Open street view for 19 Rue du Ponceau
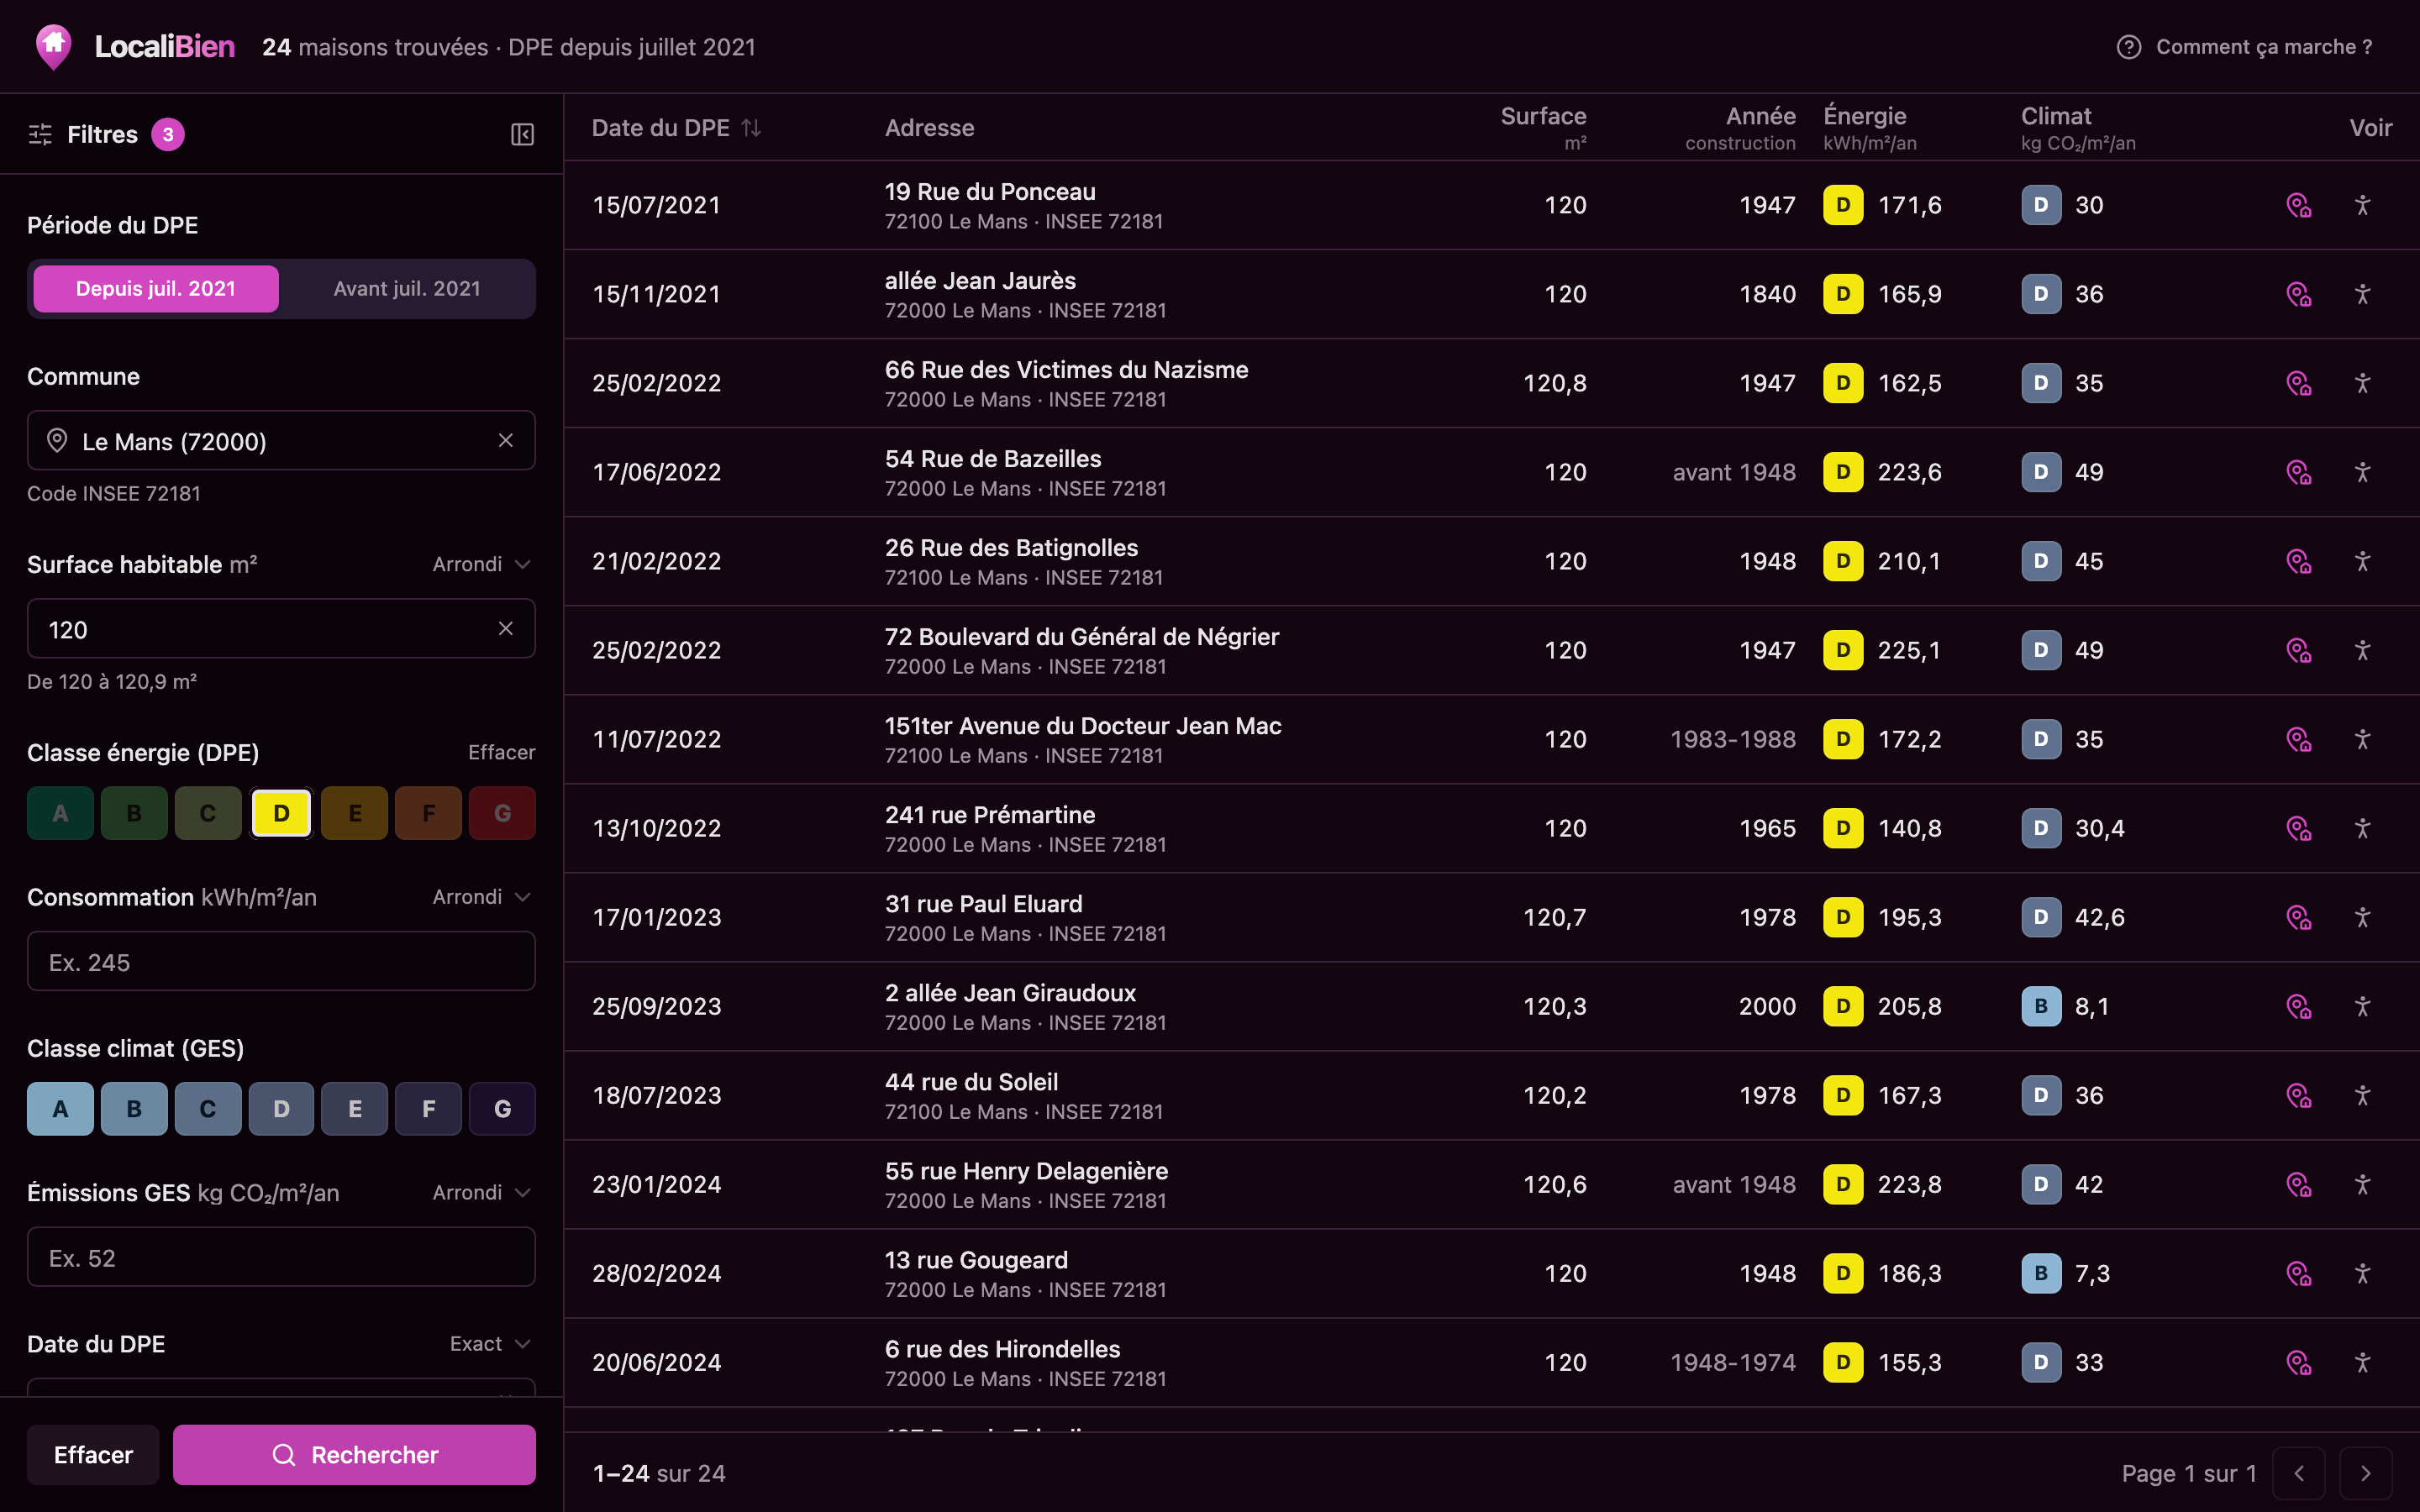The height and width of the screenshot is (1512, 2420). [2362, 205]
